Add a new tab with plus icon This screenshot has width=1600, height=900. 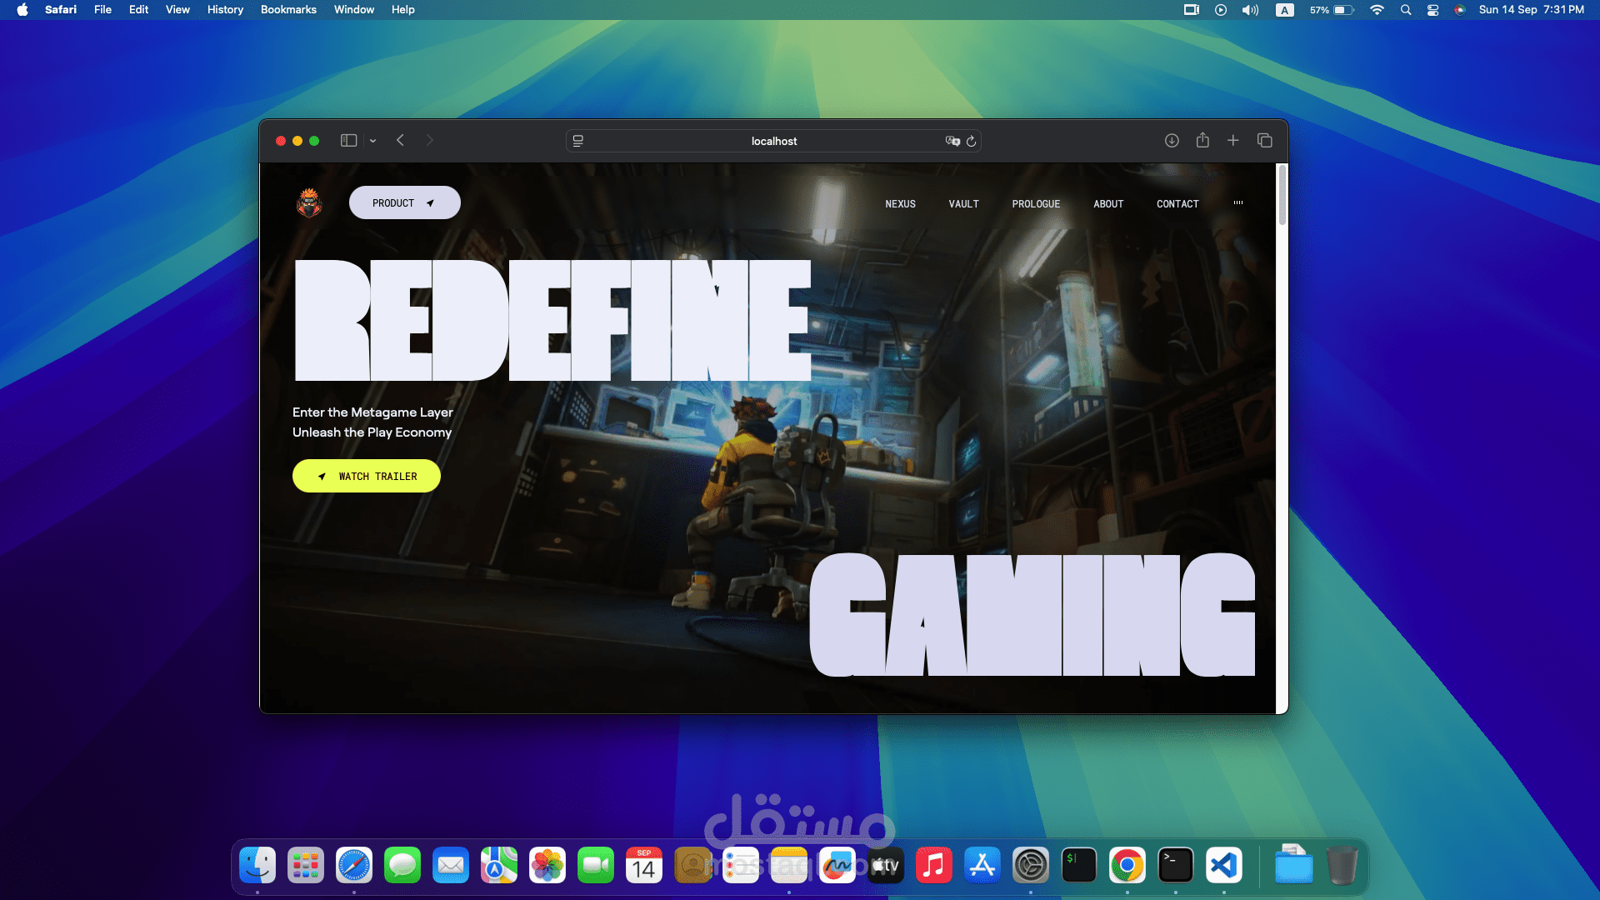(1233, 141)
